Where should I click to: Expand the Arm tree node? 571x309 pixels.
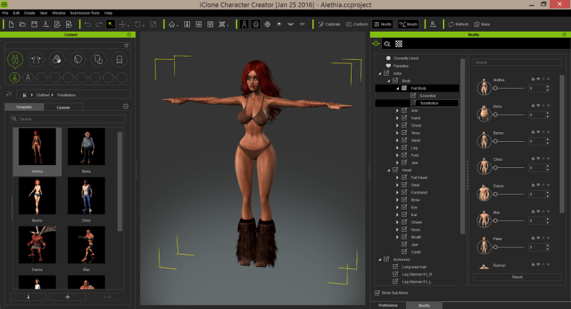point(397,110)
